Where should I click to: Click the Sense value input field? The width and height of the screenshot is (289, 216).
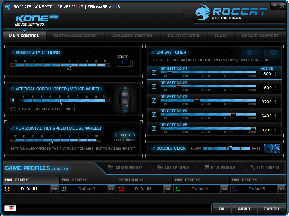(x=123, y=63)
